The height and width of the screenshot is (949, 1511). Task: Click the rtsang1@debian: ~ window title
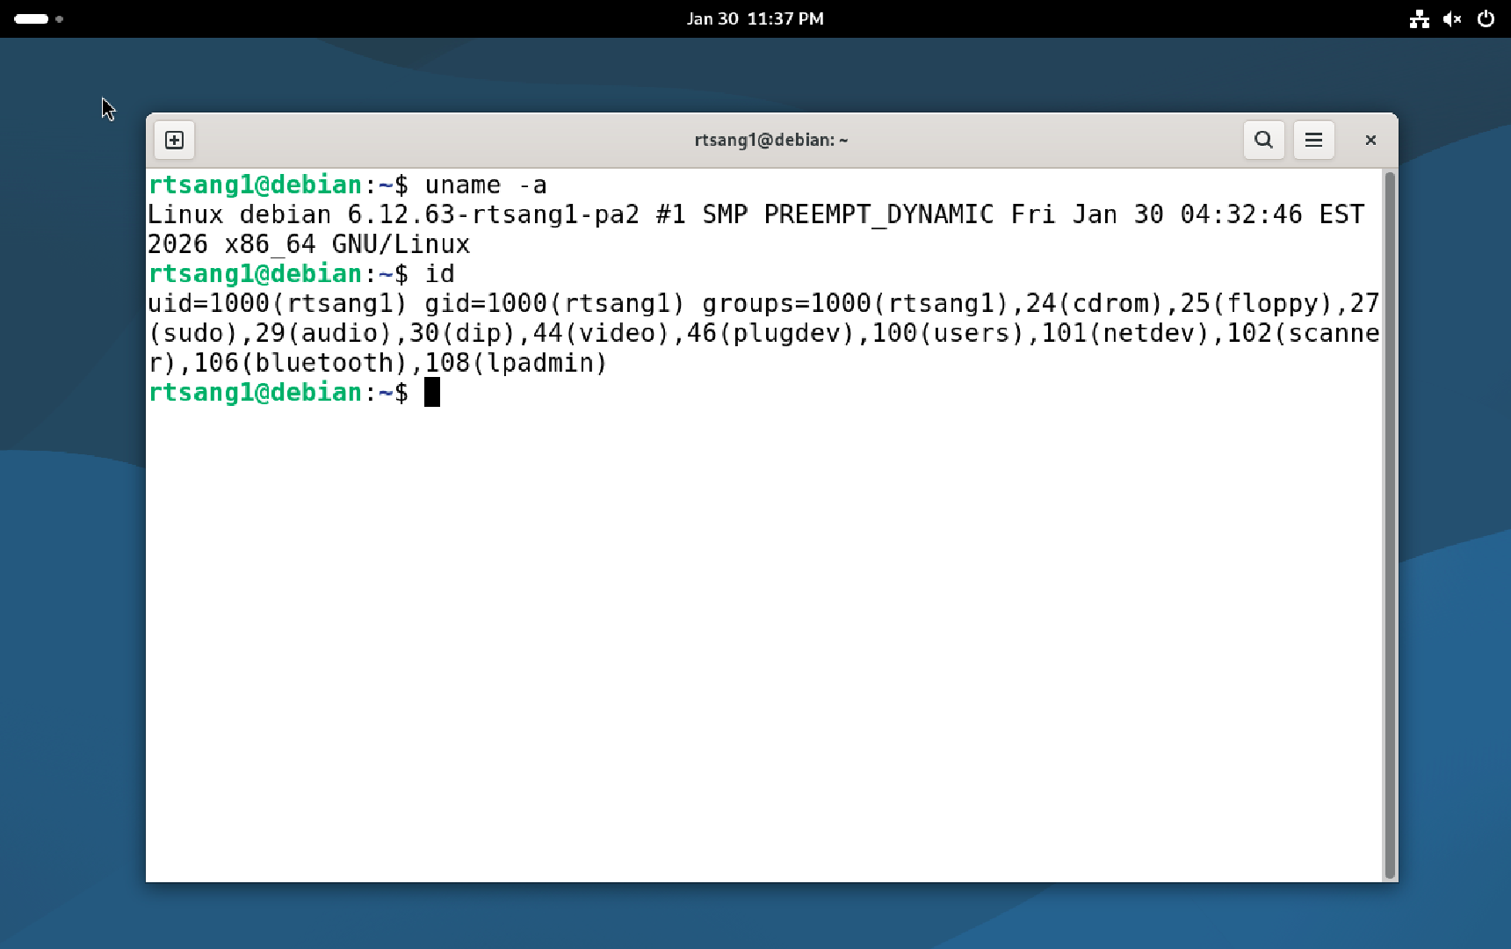click(770, 141)
